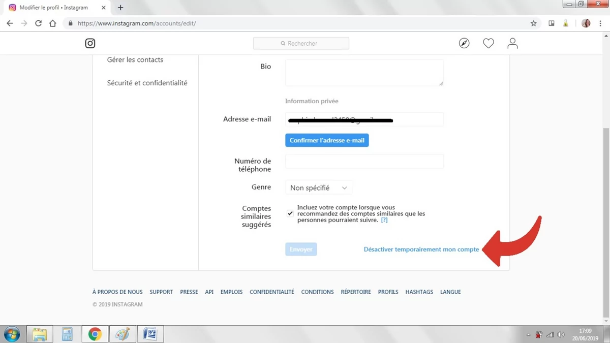This screenshot has width=610, height=343.
Task: Click the browser forward arrow
Action: pyautogui.click(x=24, y=23)
